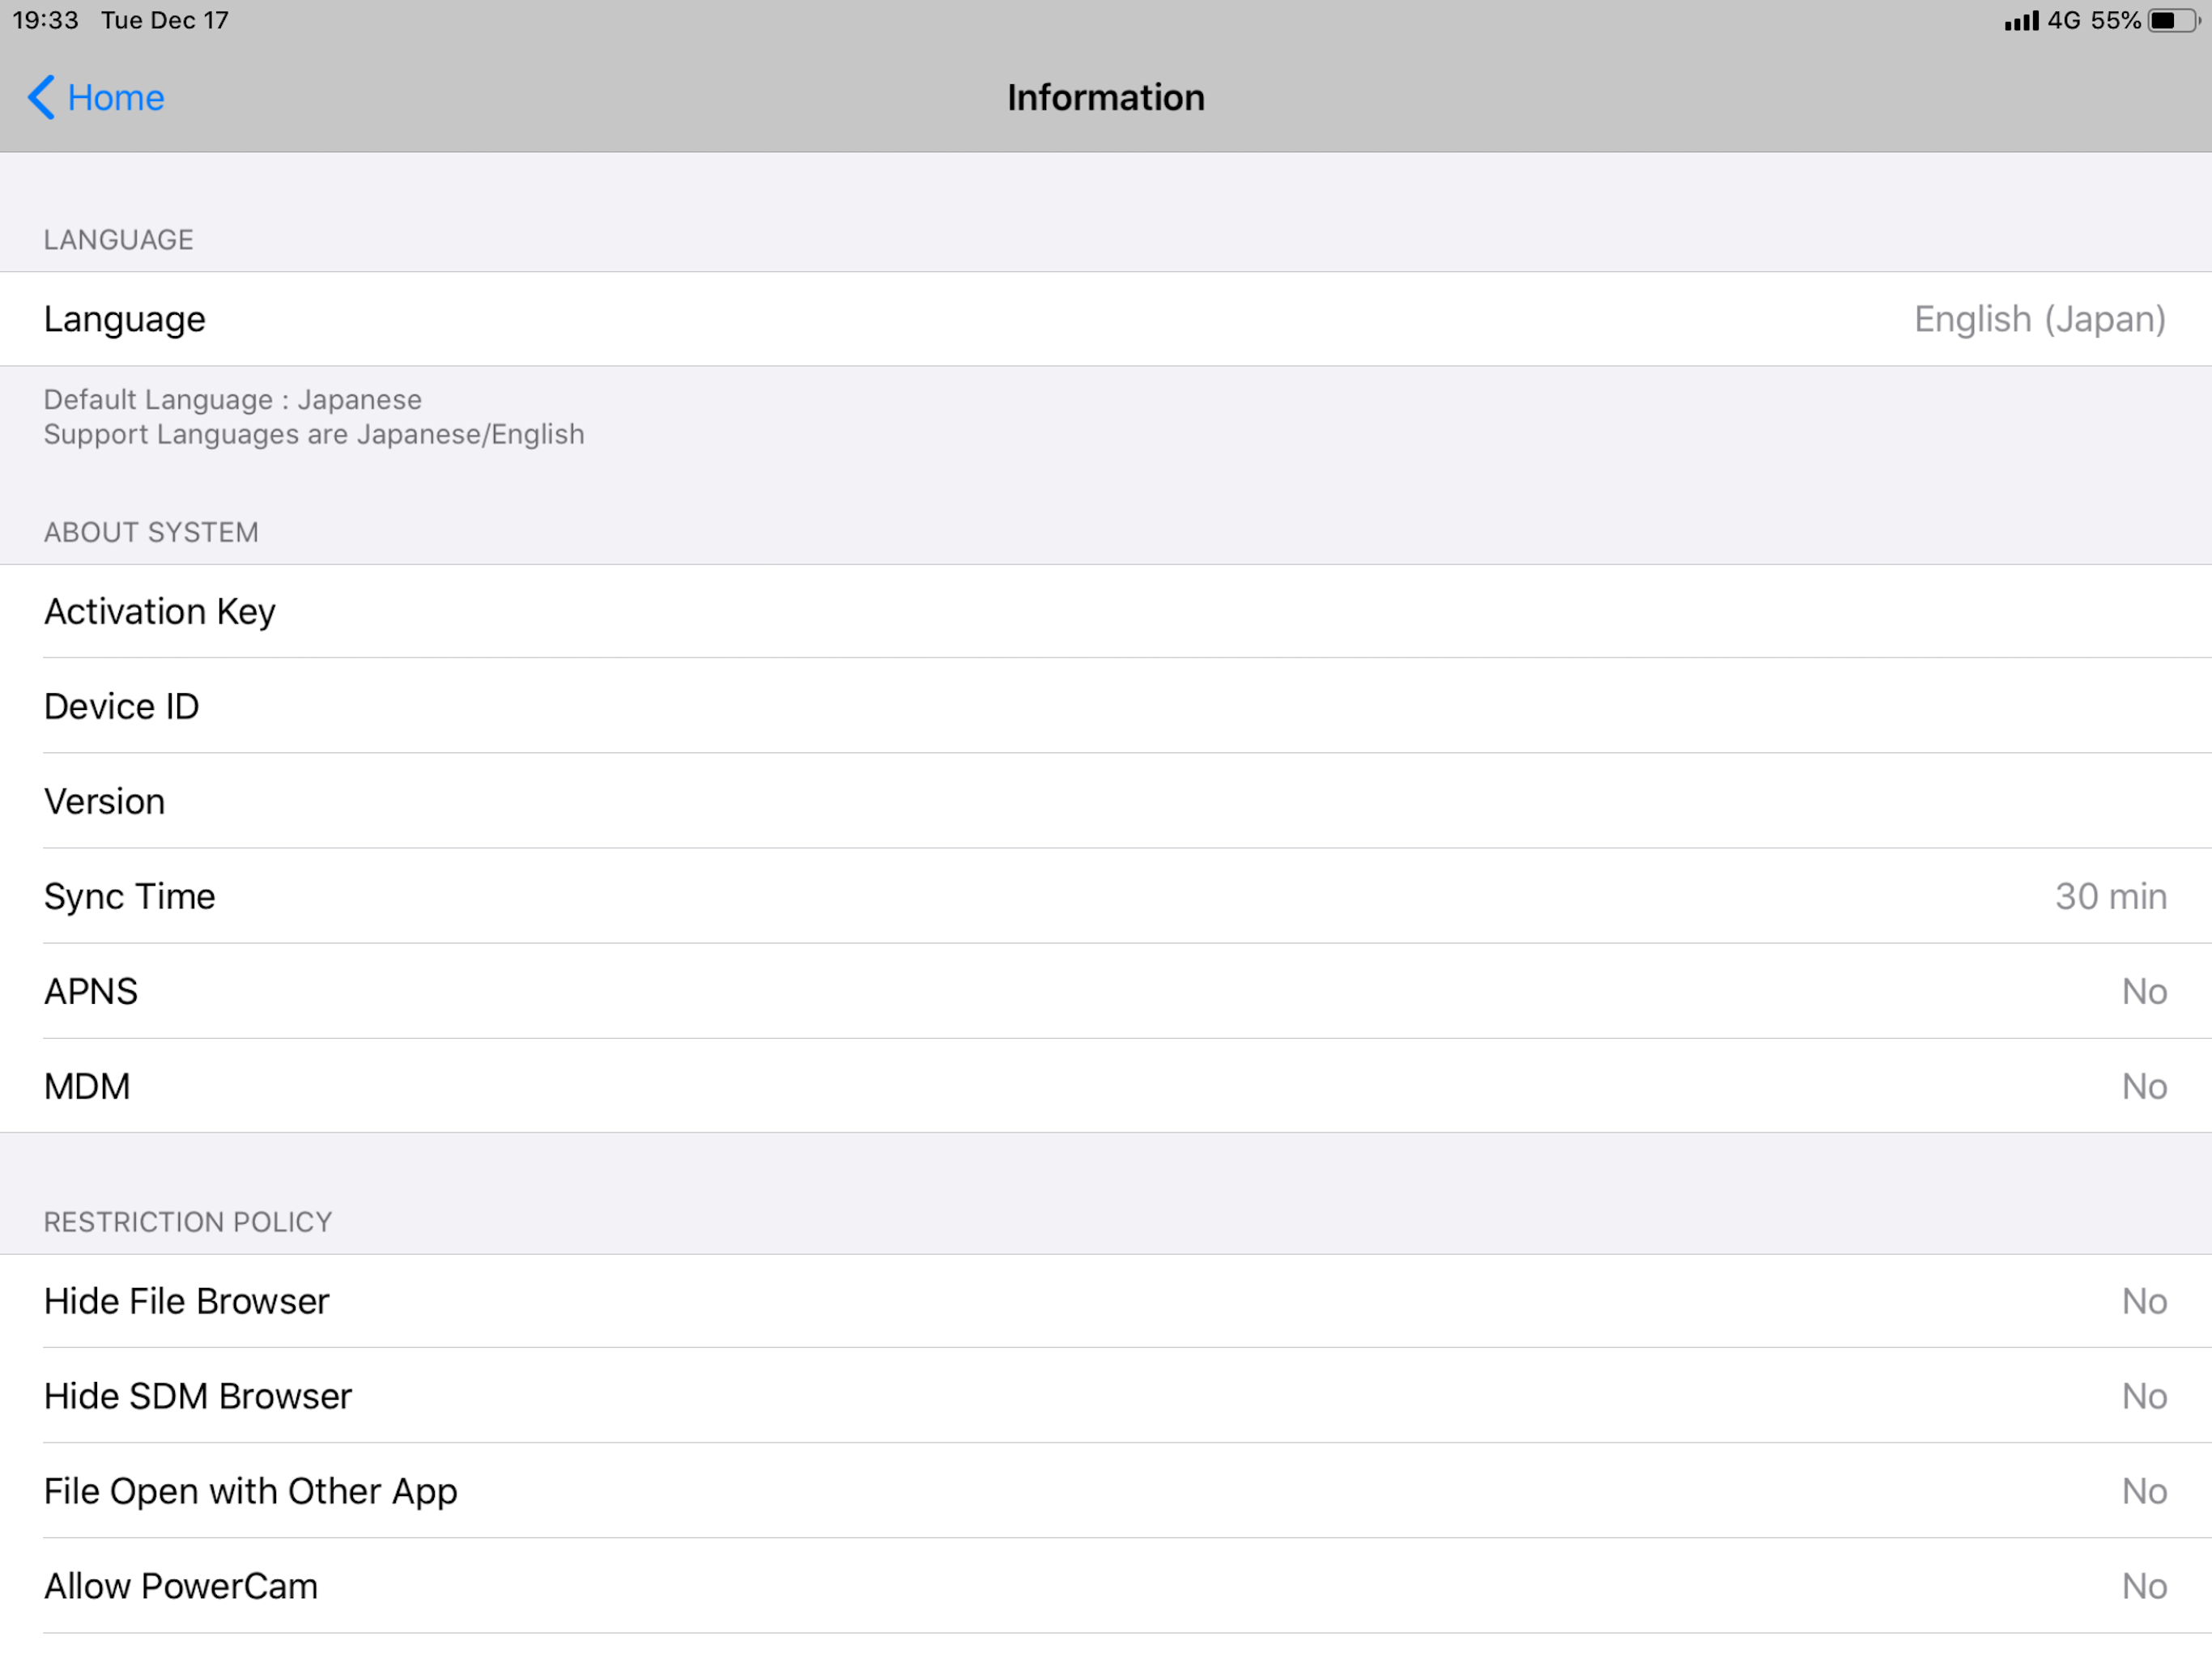The width and height of the screenshot is (2212, 1658).
Task: Tap the No value beside APNS
Action: [2145, 991]
